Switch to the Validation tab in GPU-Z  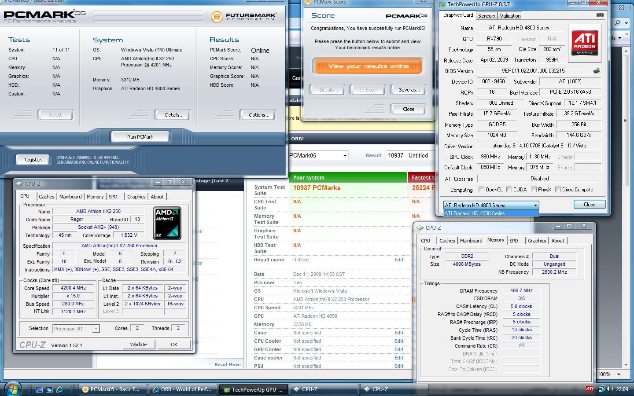(x=510, y=16)
